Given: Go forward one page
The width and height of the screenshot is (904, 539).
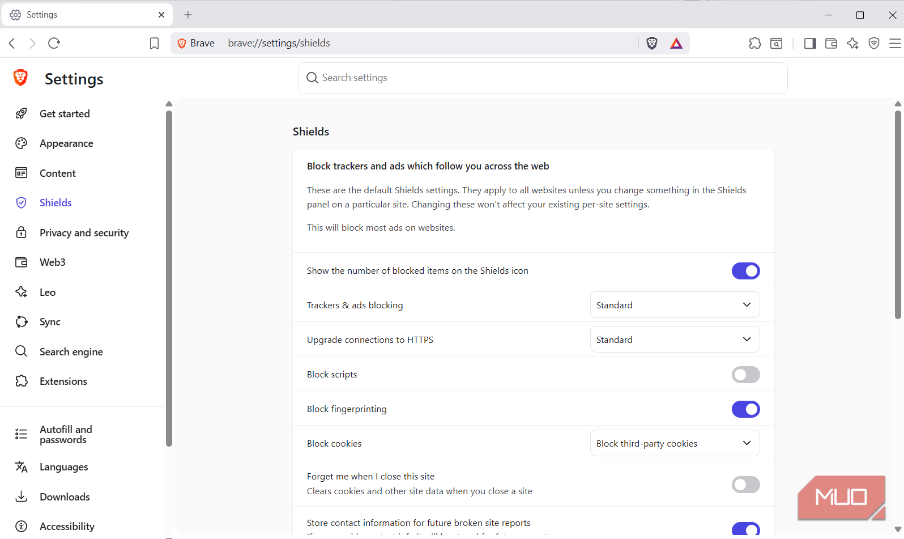Looking at the screenshot, I should 32,43.
